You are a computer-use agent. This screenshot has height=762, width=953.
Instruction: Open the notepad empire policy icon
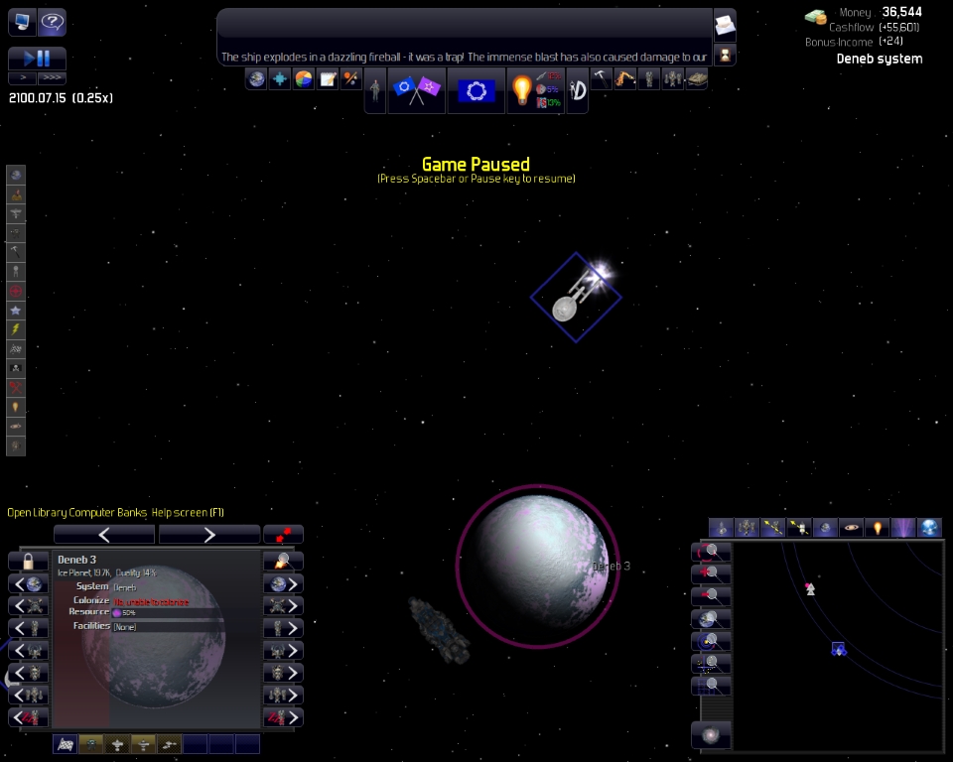click(x=328, y=79)
